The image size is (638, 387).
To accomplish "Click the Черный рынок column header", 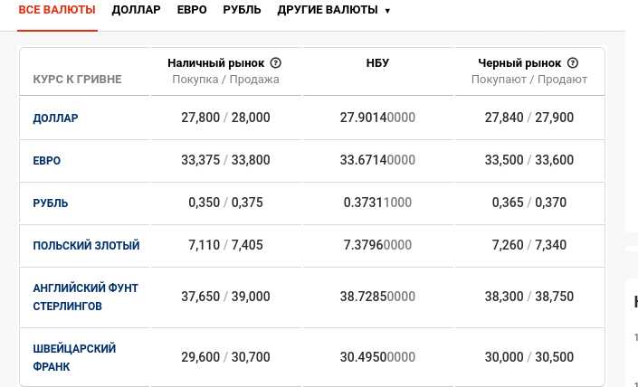I will pyautogui.click(x=521, y=63).
